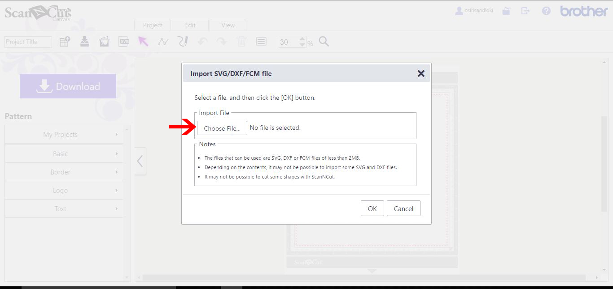Collapse the Pattern panel with the chevron

[140, 161]
